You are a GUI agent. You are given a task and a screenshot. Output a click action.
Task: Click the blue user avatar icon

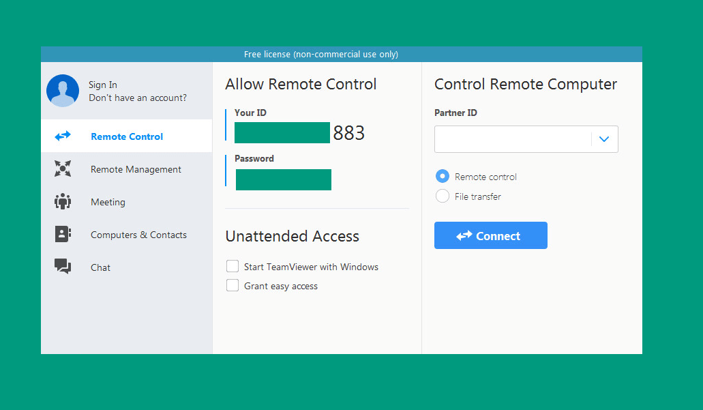coord(63,91)
